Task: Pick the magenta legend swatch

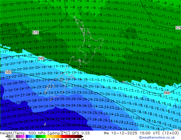Action: (x=23, y=136)
